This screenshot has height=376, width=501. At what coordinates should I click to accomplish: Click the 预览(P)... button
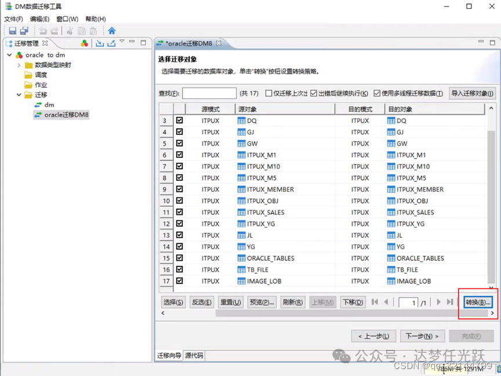[262, 302]
